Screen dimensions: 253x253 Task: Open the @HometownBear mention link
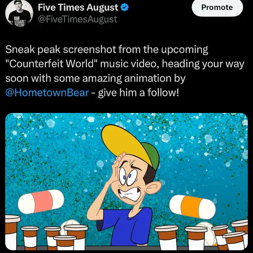(x=47, y=93)
